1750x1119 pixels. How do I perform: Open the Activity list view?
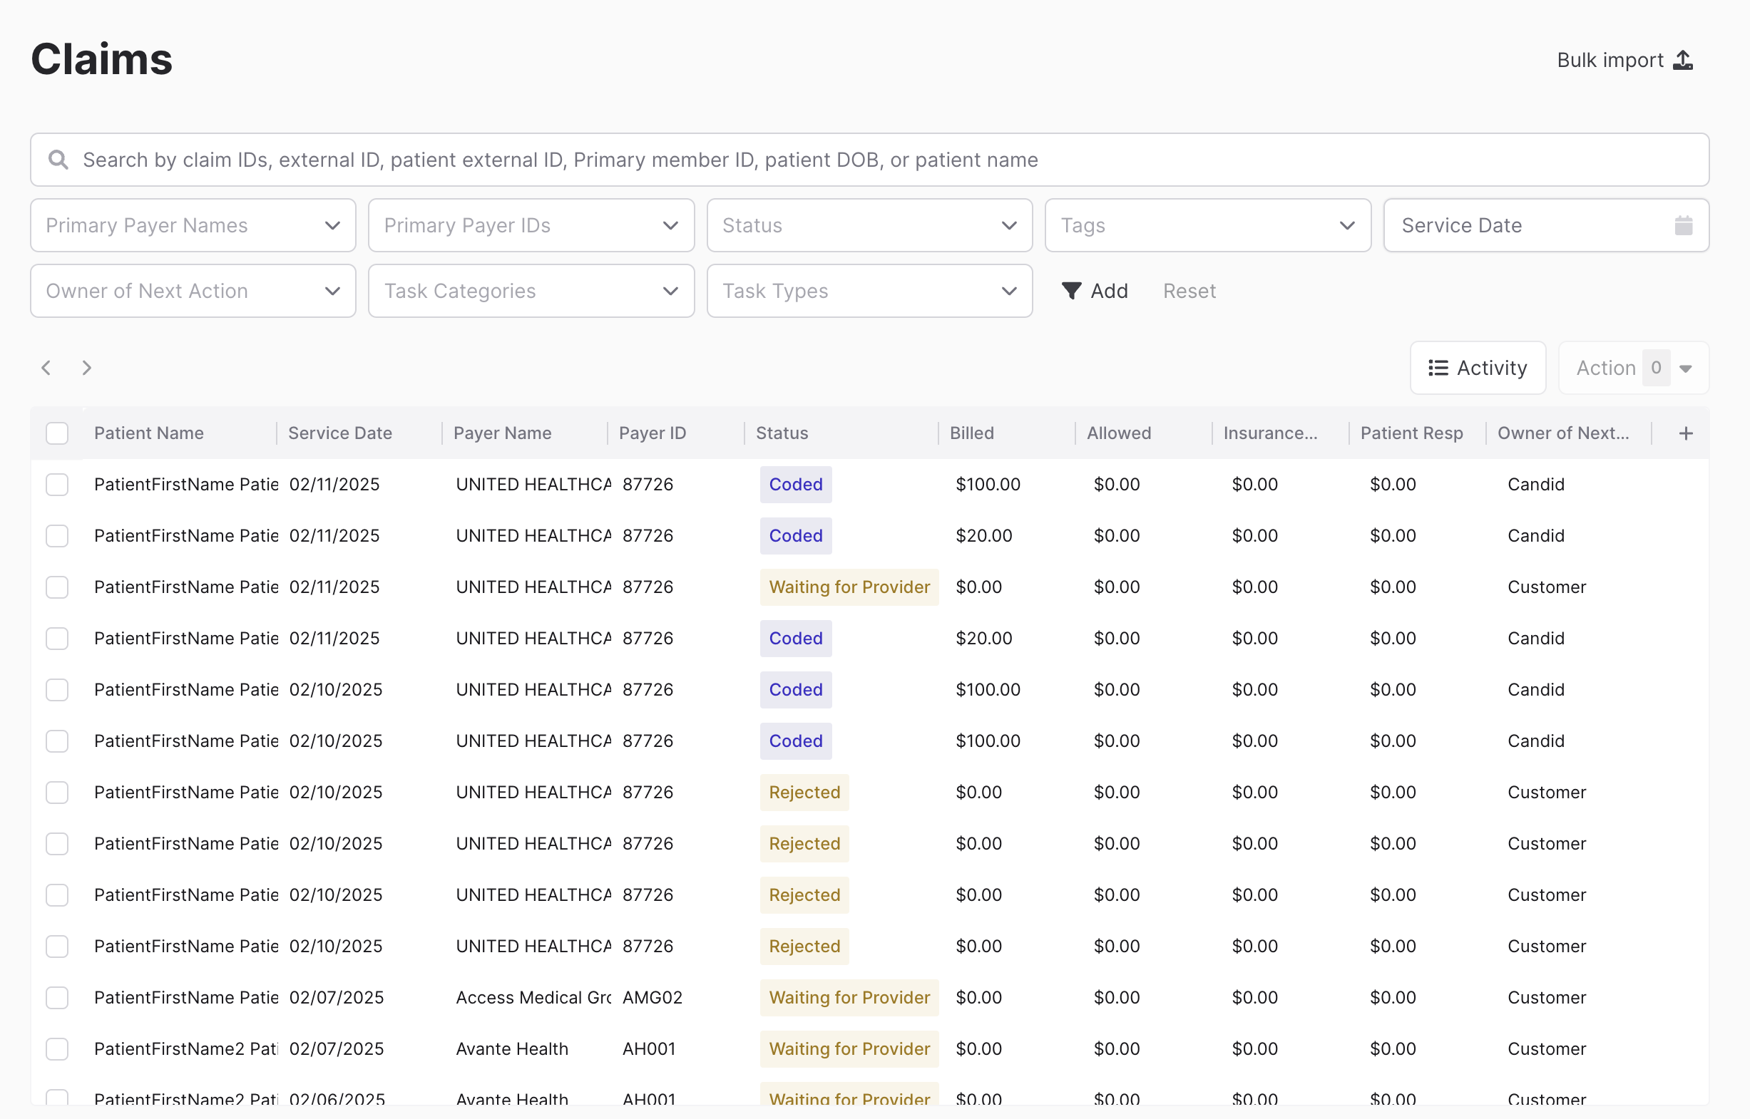point(1478,368)
